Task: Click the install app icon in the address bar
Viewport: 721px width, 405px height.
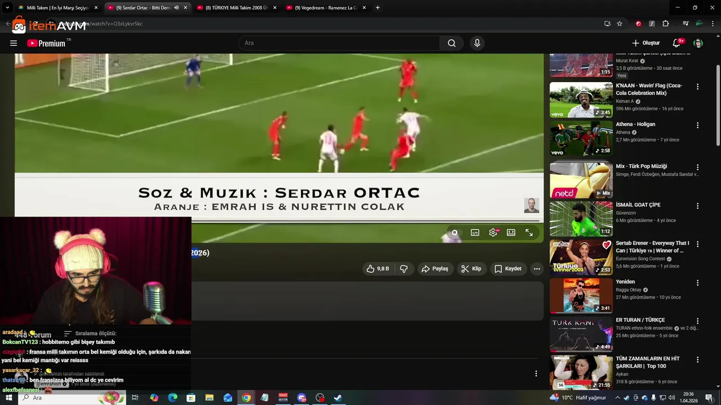Action: (x=607, y=24)
